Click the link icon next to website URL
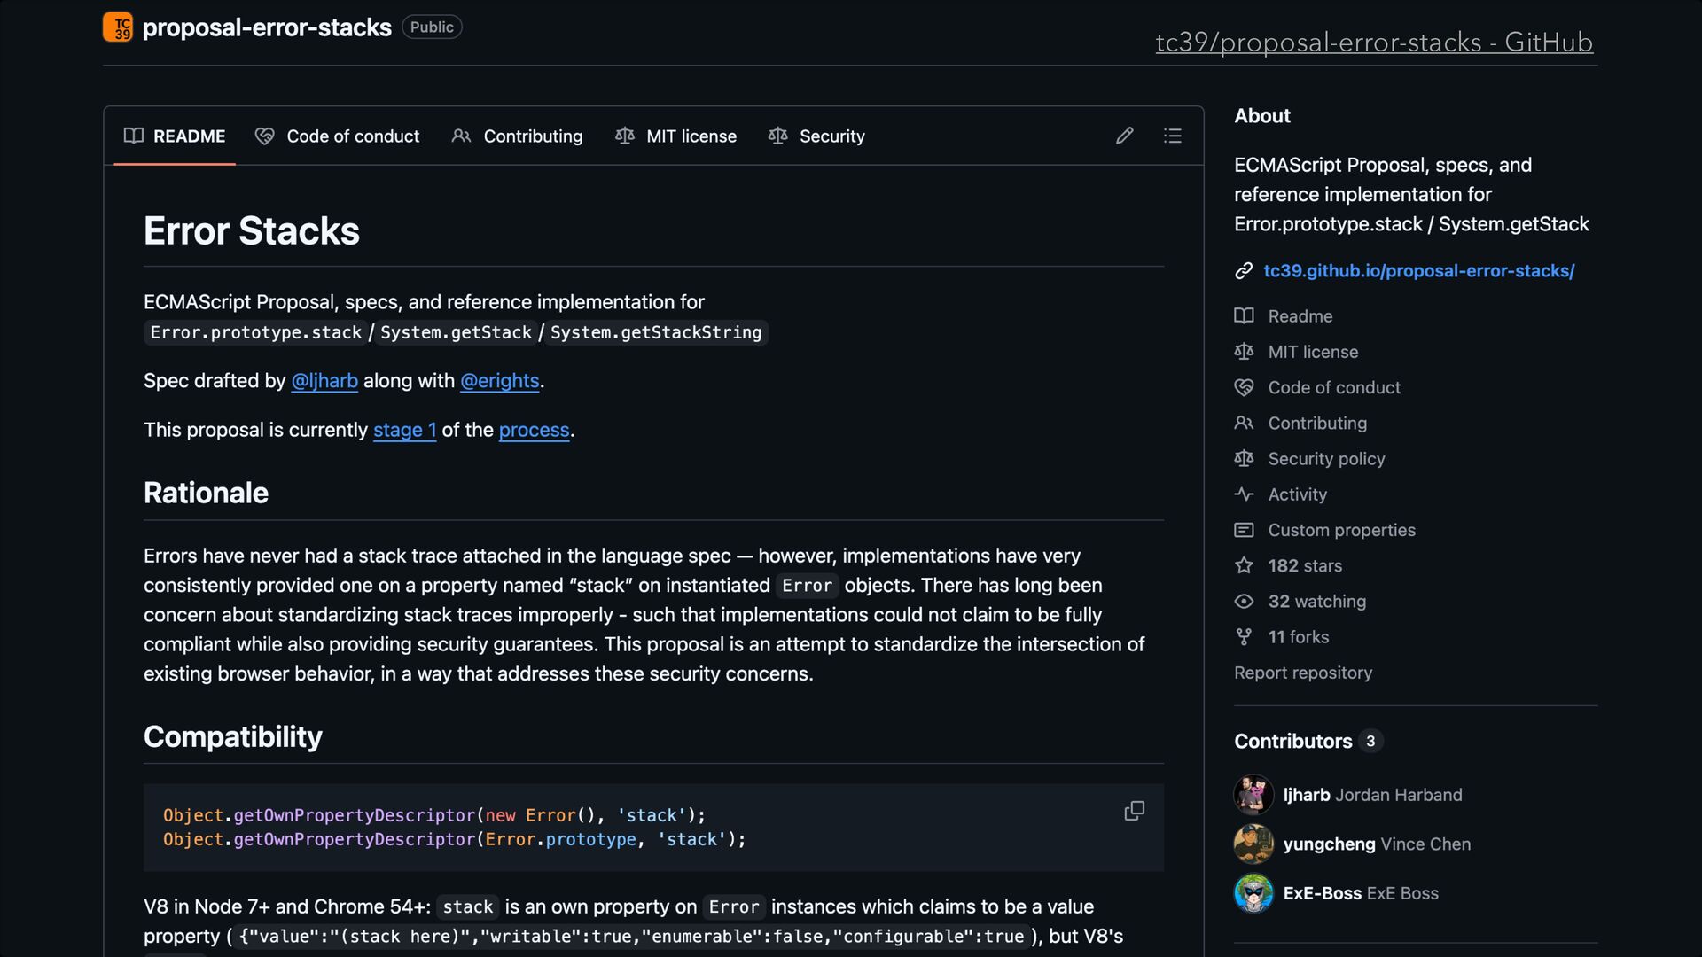1702x957 pixels. pos(1244,271)
